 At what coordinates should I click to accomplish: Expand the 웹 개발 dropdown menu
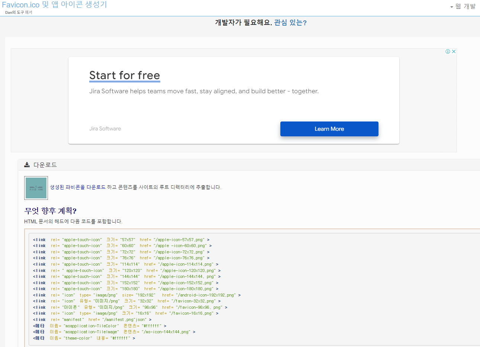[x=463, y=6]
